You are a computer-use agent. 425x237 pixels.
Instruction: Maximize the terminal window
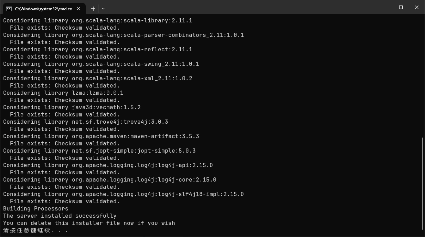pyautogui.click(x=401, y=7)
